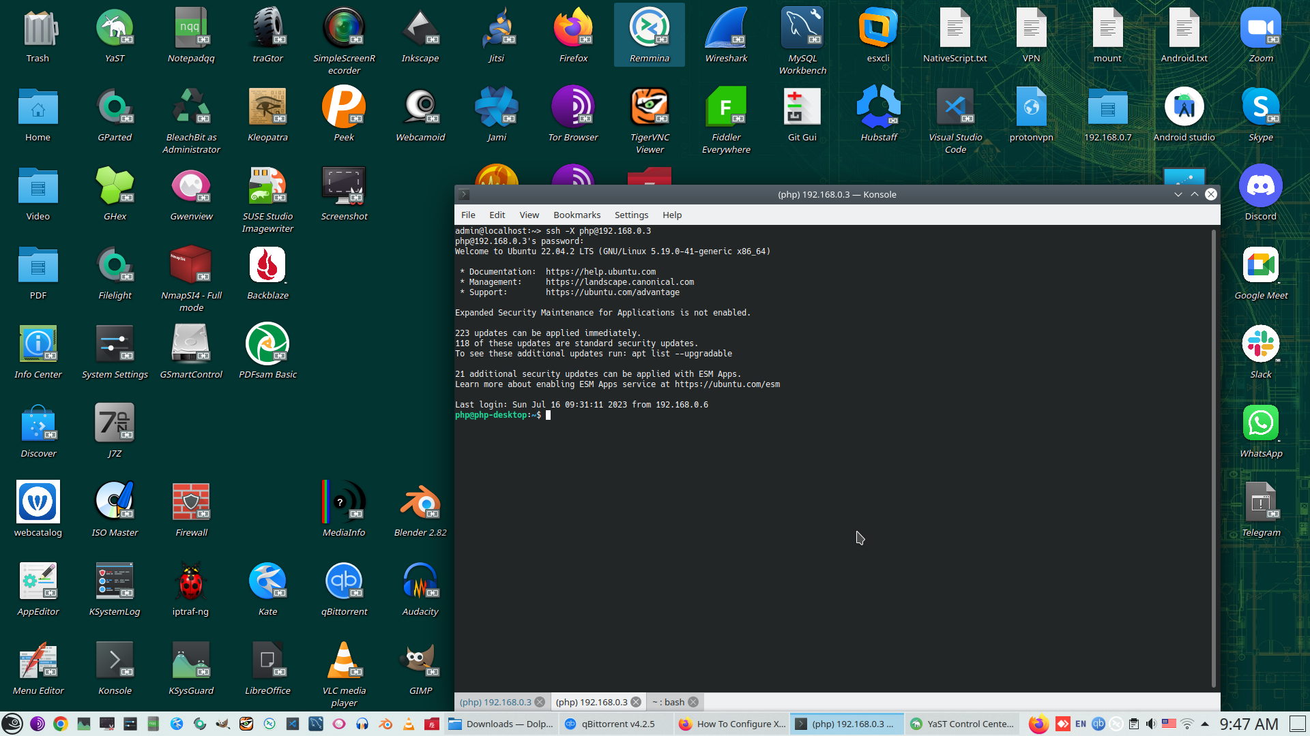Toggle the Wi-Fi network tray icon

[x=1187, y=724]
